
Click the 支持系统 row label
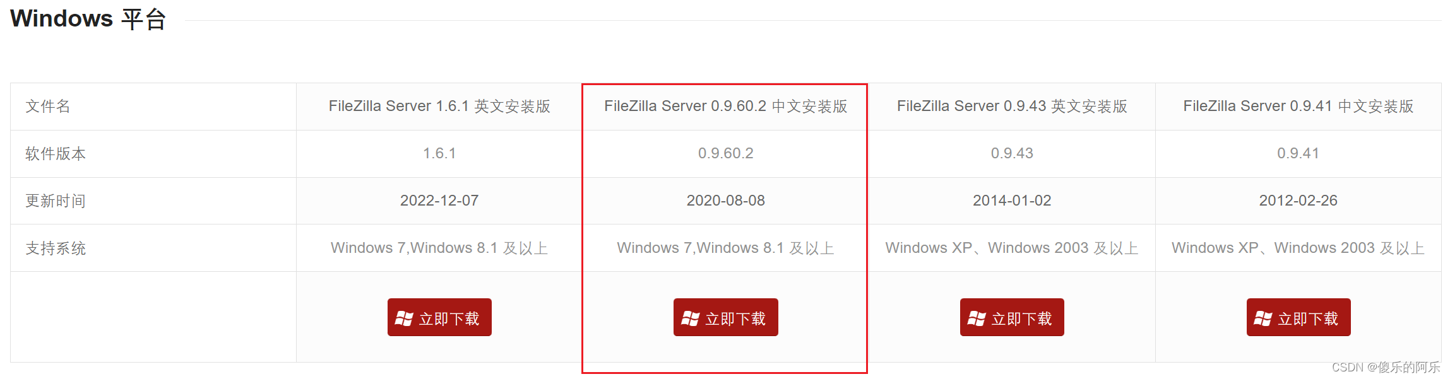(56, 248)
